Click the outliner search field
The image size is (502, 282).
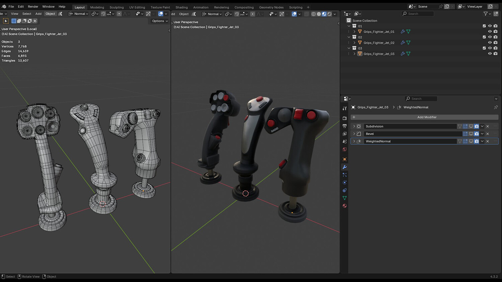tap(420, 14)
